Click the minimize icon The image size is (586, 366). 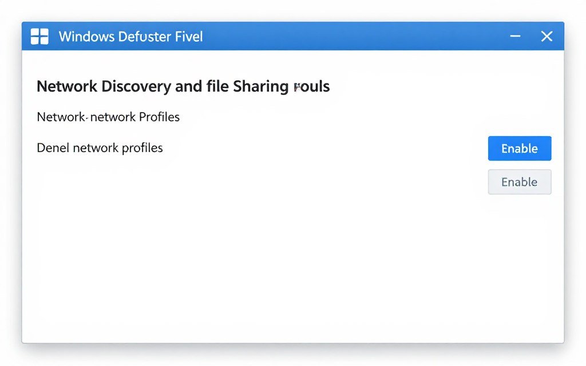[514, 35]
